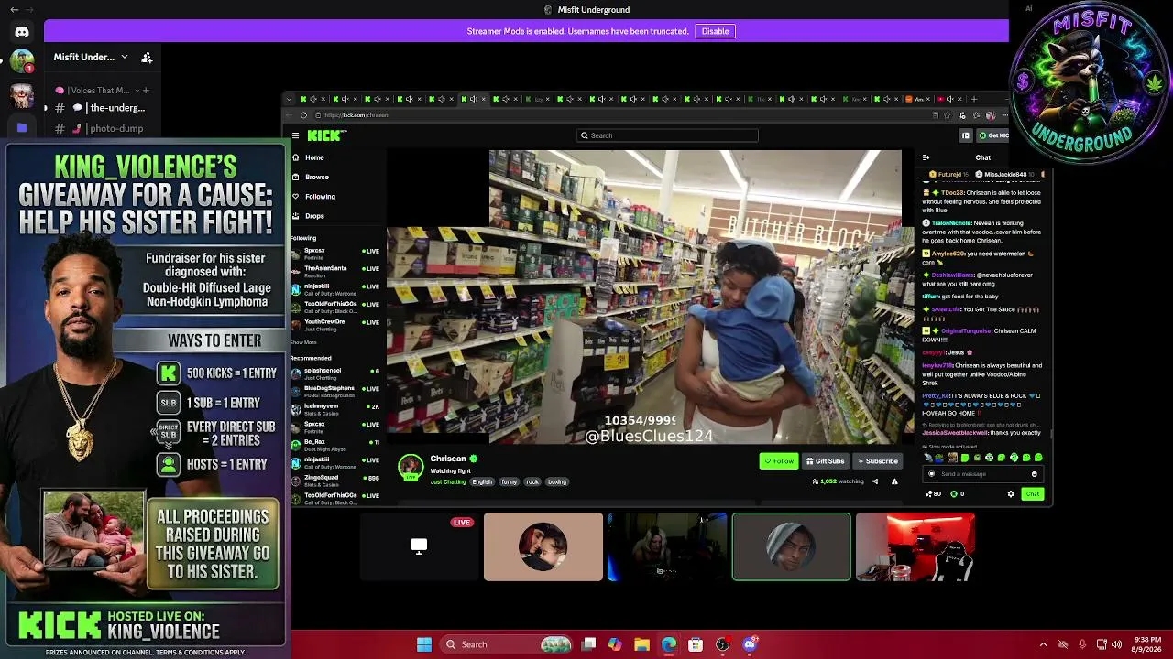Open Be_Rax recommended channel
The image size is (1173, 659).
click(x=335, y=444)
